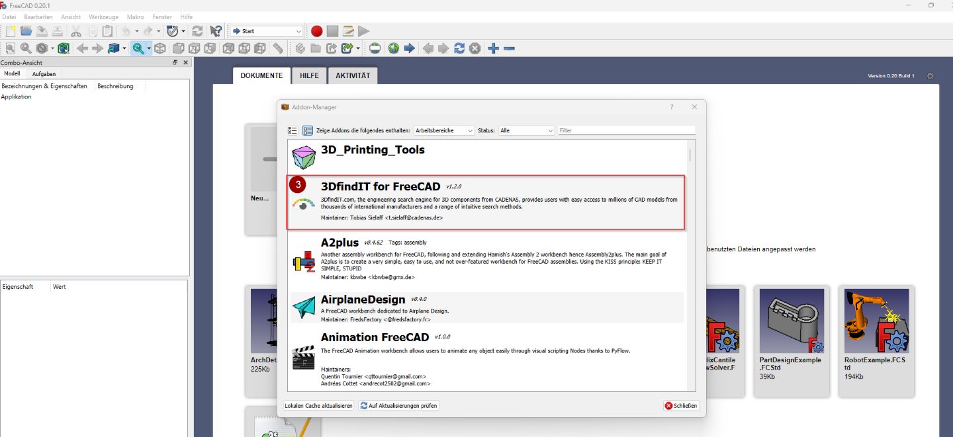The image size is (953, 437).
Task: Run the macro with the green play icon
Action: (x=363, y=31)
